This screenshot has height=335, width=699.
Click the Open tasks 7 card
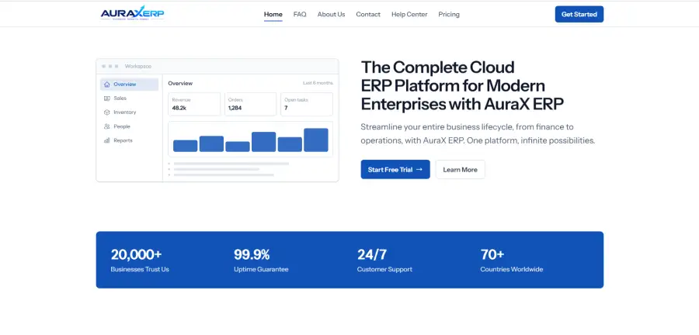[307, 104]
